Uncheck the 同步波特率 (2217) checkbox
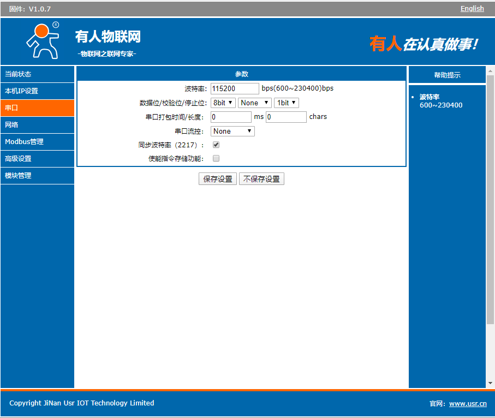Image resolution: width=495 pixels, height=418 pixels. point(216,145)
